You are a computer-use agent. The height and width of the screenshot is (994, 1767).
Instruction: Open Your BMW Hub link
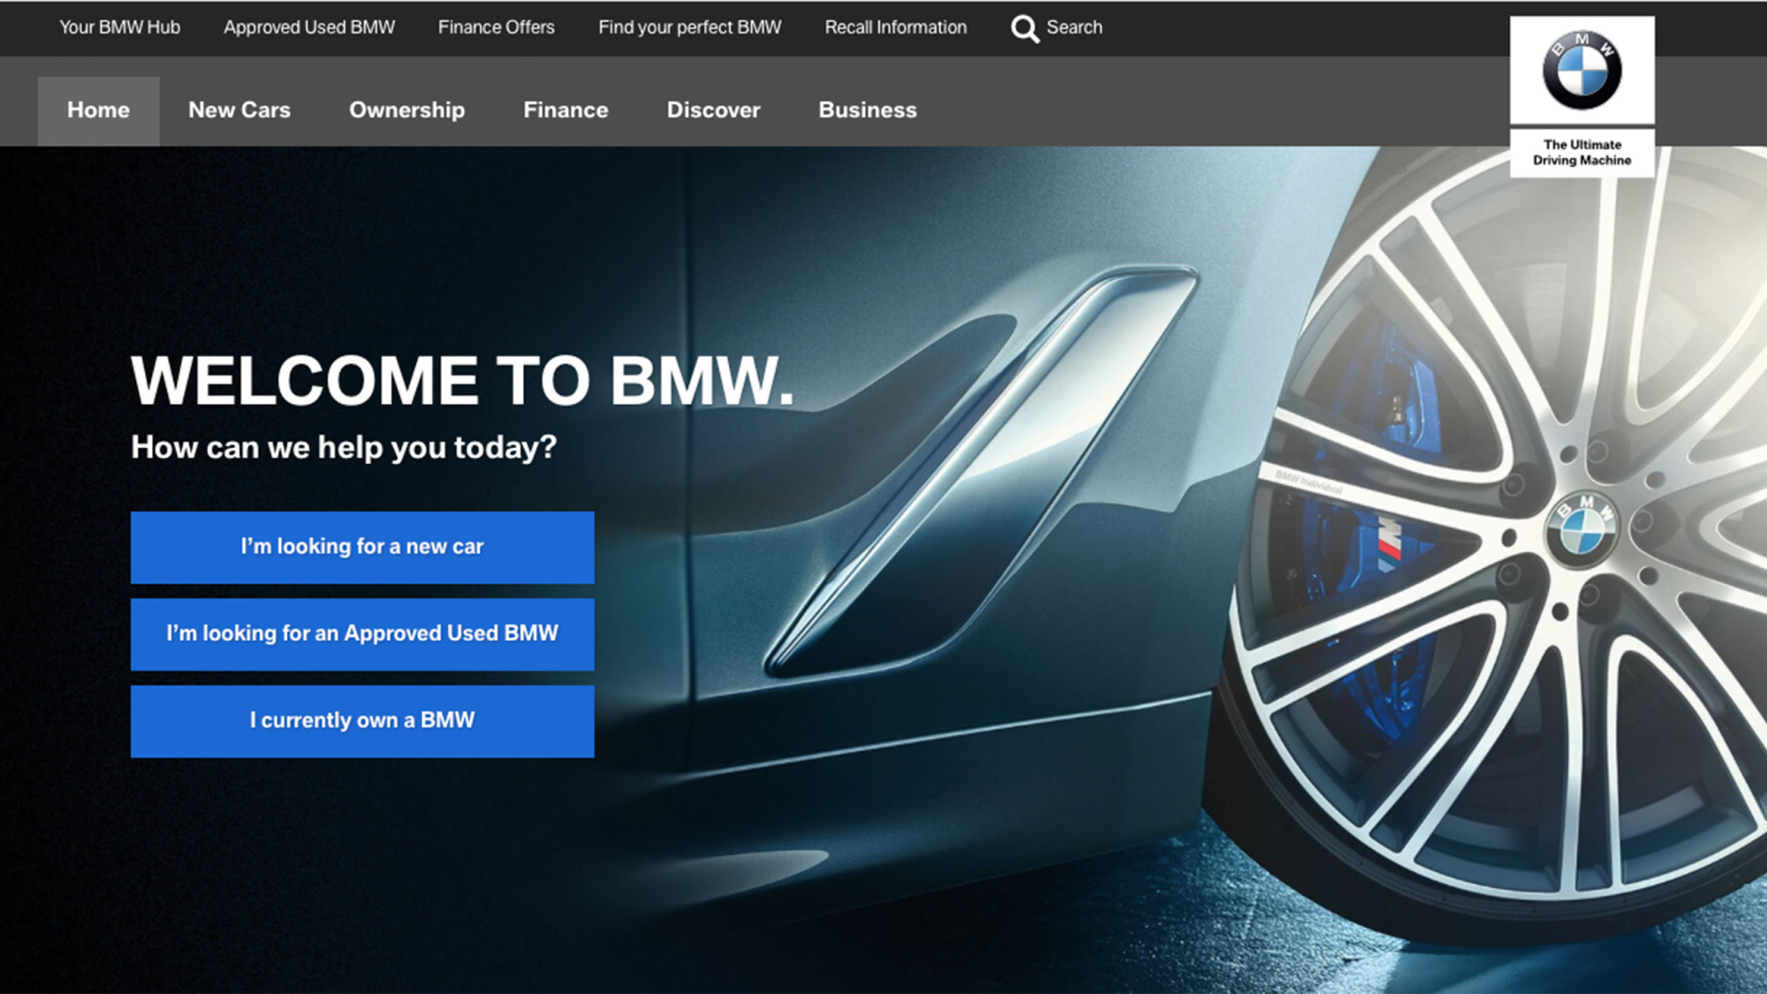coord(119,27)
